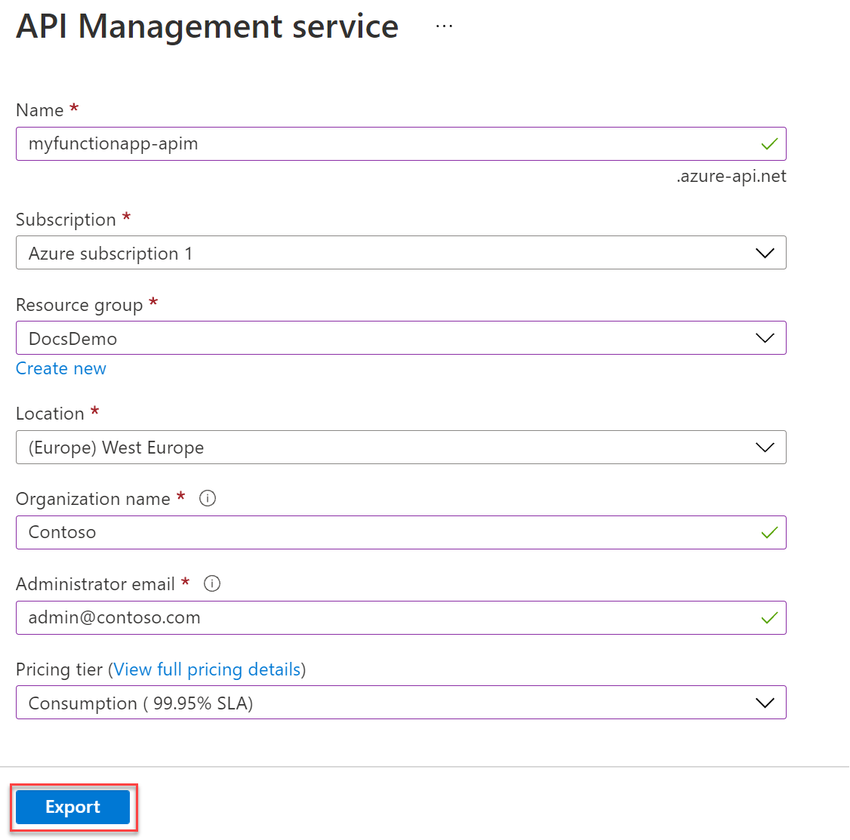Open the Resource group dropdown chevron
Screen dimensions: 850x840
pos(765,338)
